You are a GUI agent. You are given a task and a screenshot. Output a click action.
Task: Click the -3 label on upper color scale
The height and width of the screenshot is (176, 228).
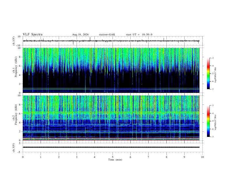[212, 58]
